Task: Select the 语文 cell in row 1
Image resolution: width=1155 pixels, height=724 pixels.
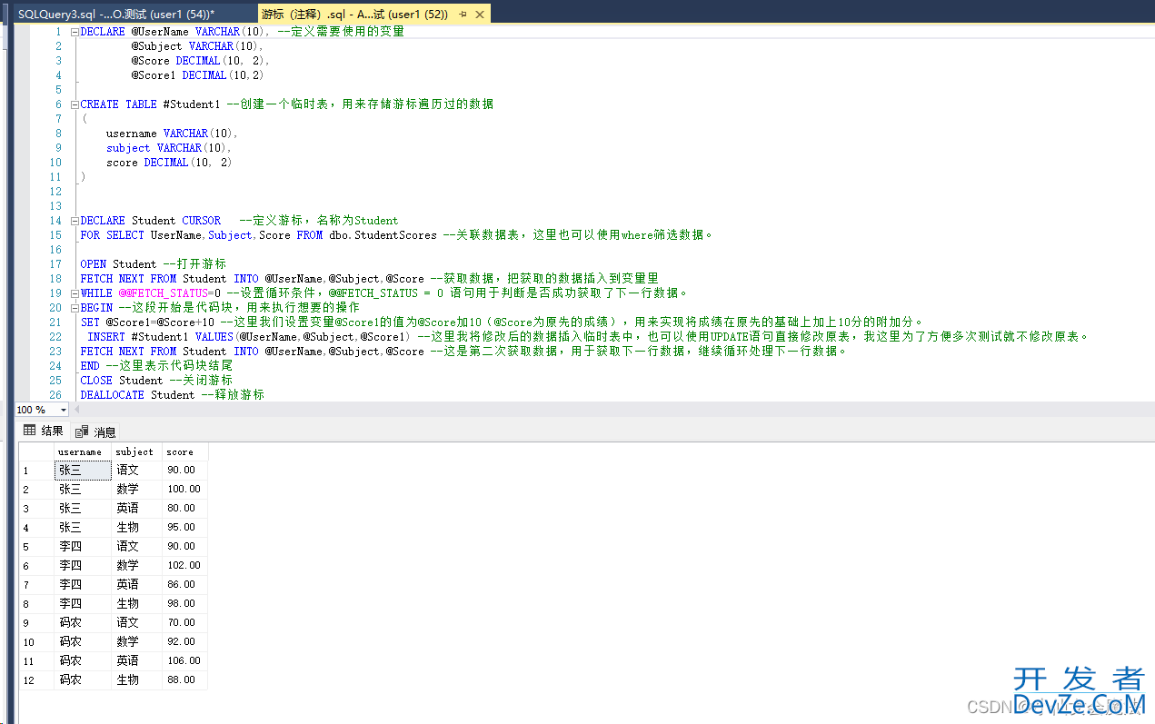Action: (136, 470)
